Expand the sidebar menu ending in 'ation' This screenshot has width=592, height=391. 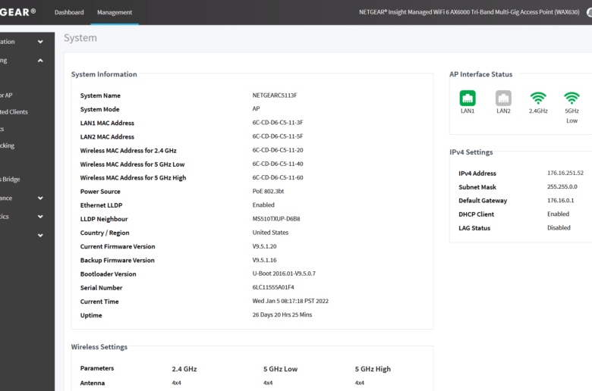[40, 42]
